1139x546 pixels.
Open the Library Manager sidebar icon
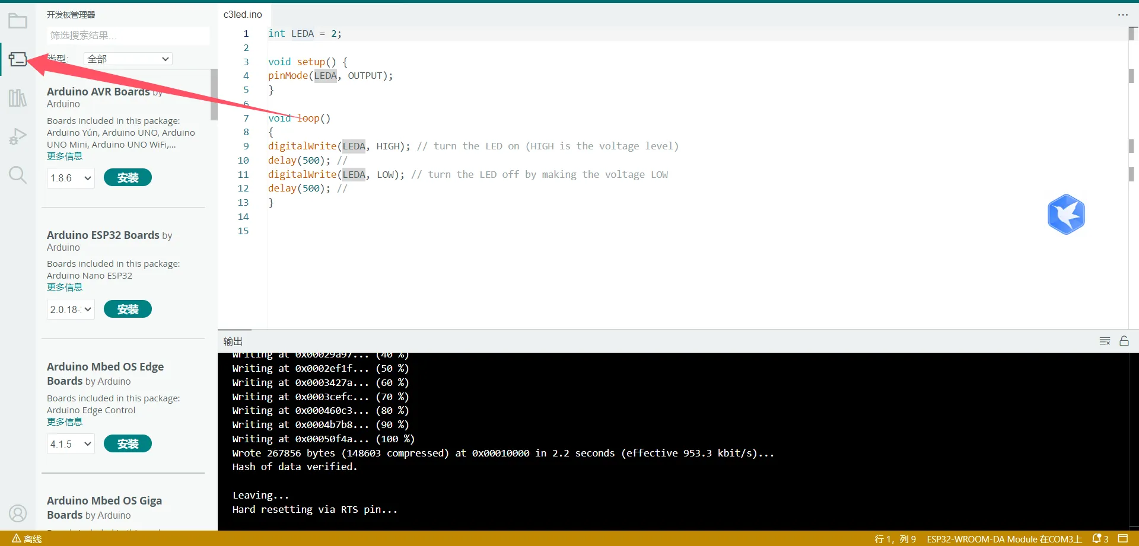[x=18, y=98]
